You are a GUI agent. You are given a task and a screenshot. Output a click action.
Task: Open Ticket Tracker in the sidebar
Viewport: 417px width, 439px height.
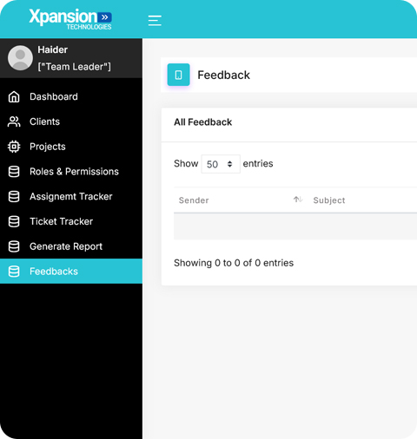[x=71, y=221]
